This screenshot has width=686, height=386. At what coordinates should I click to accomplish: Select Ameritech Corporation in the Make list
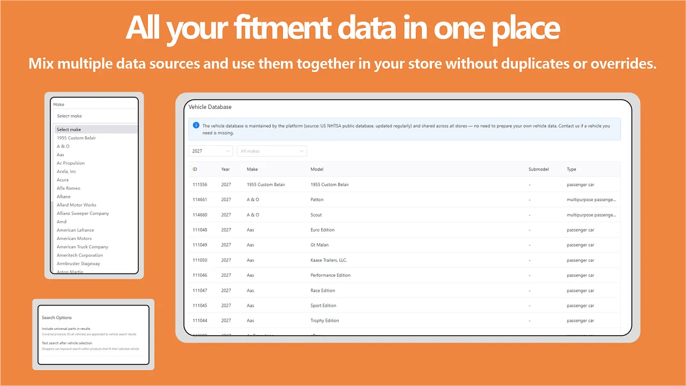(80, 255)
